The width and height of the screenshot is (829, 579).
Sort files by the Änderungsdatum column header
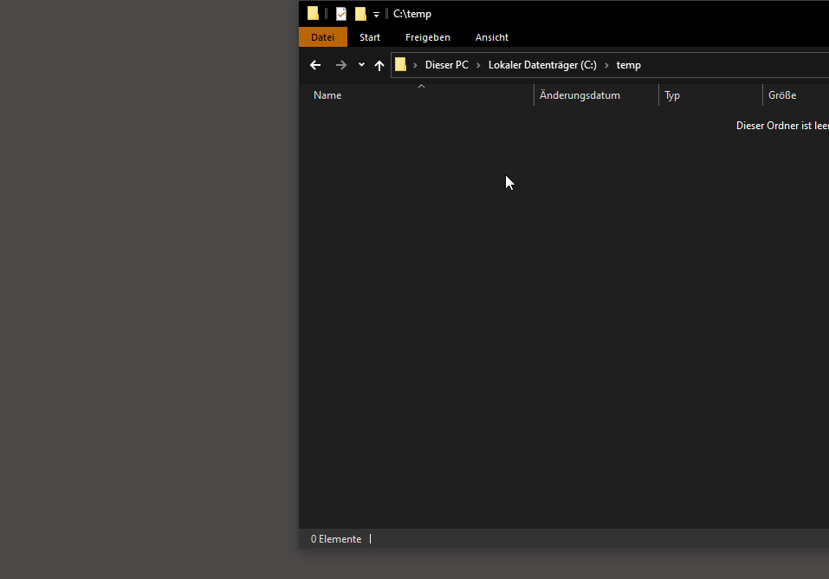tap(580, 95)
